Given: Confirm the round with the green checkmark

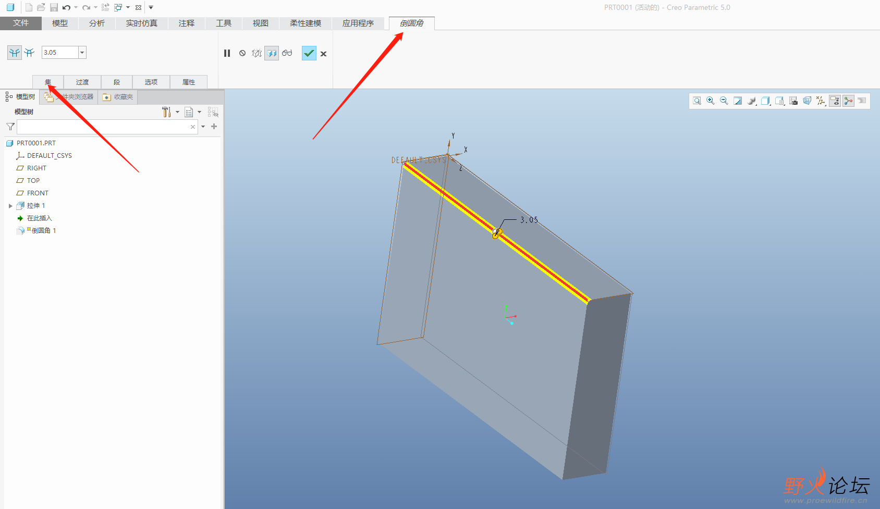Looking at the screenshot, I should (x=309, y=53).
